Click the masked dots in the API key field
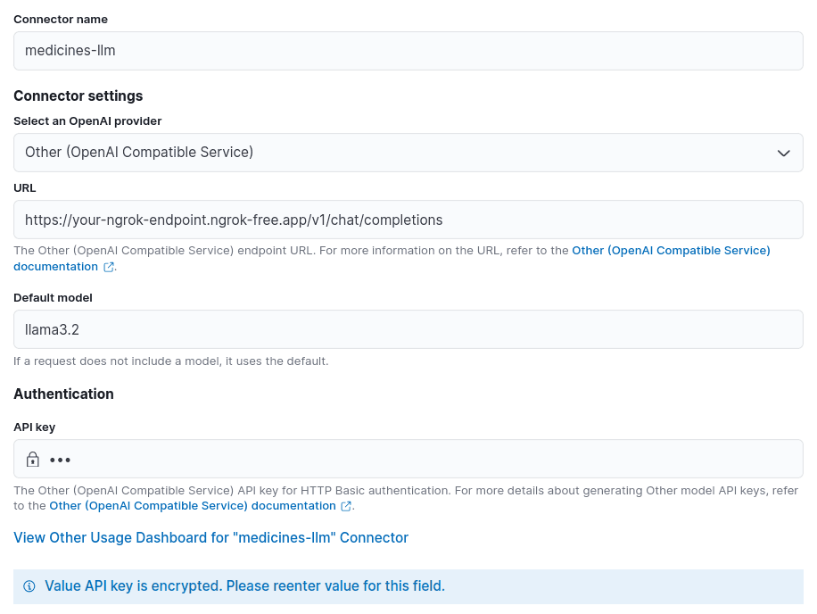 tap(60, 459)
